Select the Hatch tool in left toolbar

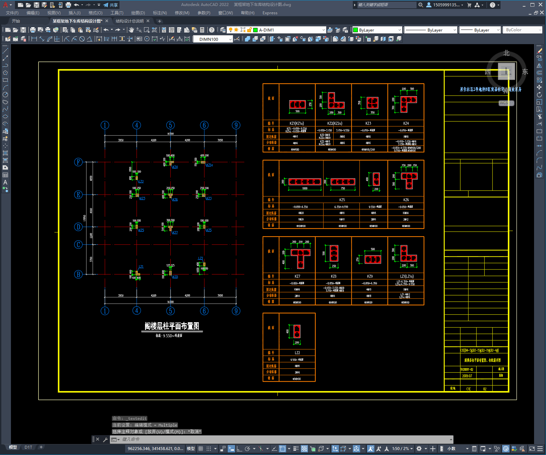[5, 153]
